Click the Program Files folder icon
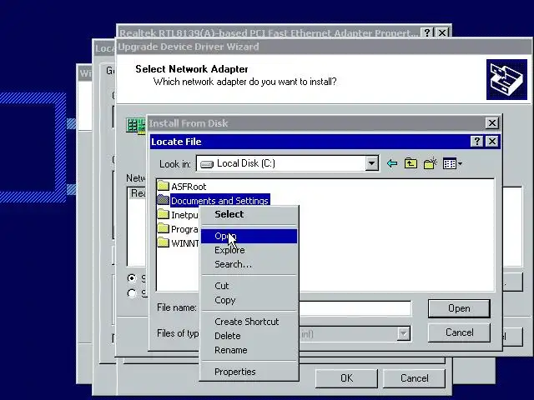534x400 pixels. [164, 228]
